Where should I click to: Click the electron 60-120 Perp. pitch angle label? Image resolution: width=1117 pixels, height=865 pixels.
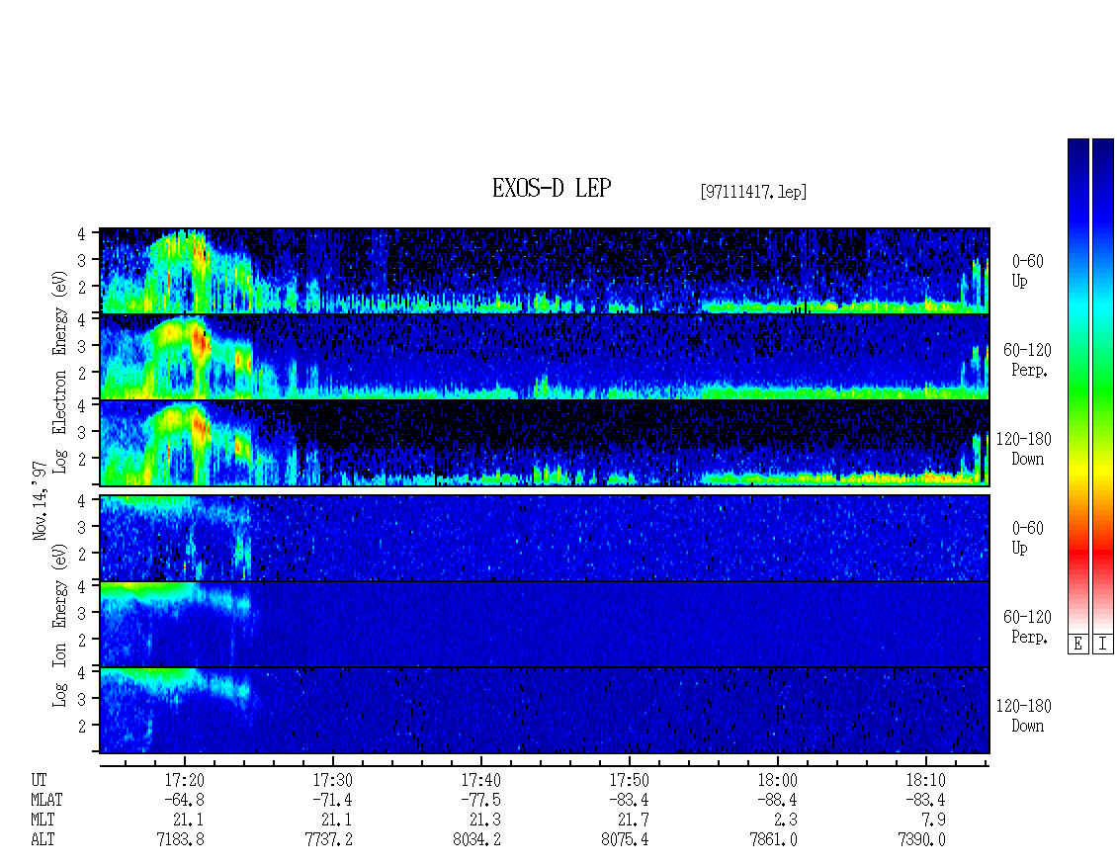click(x=1027, y=360)
